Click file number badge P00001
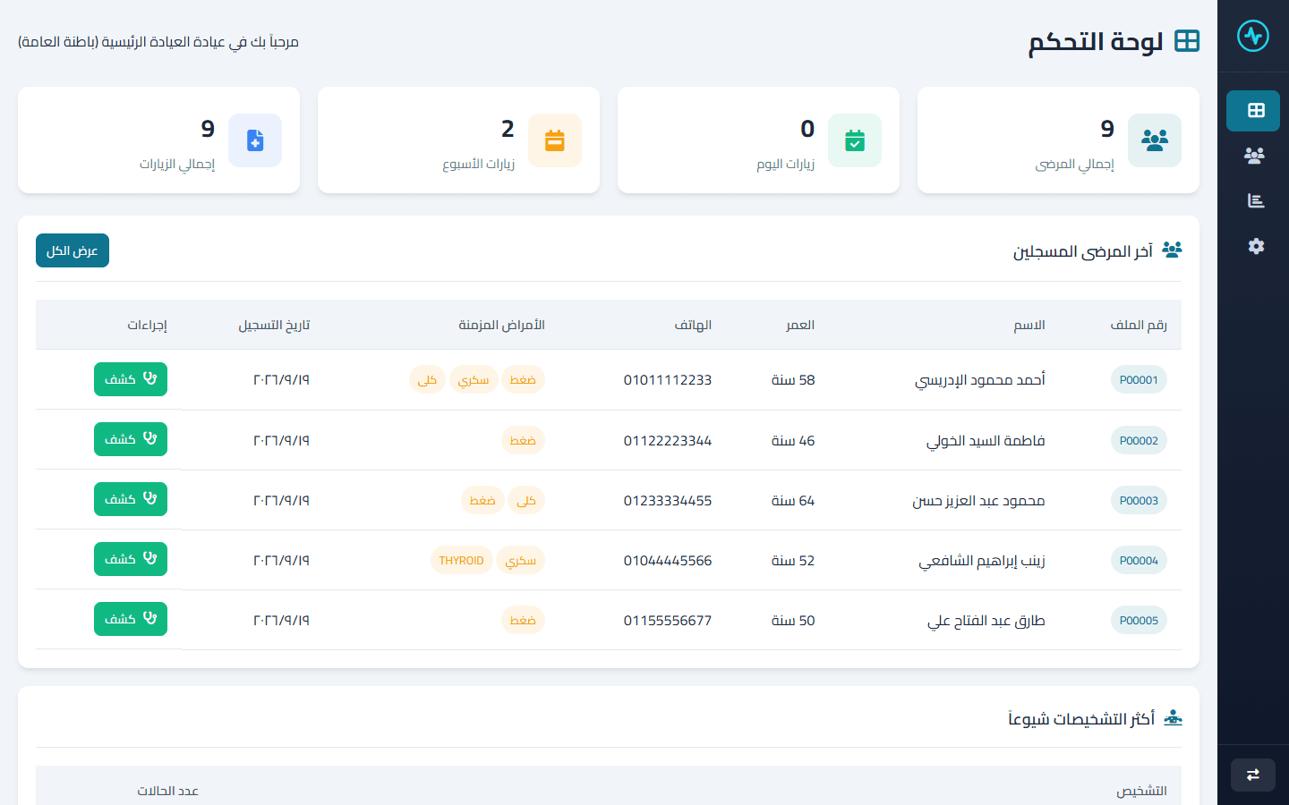This screenshot has width=1289, height=805. (x=1139, y=380)
